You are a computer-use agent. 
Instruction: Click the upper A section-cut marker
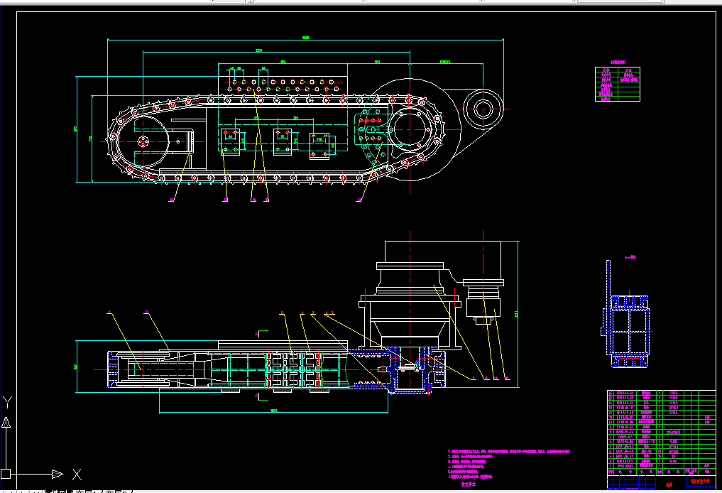(261, 332)
